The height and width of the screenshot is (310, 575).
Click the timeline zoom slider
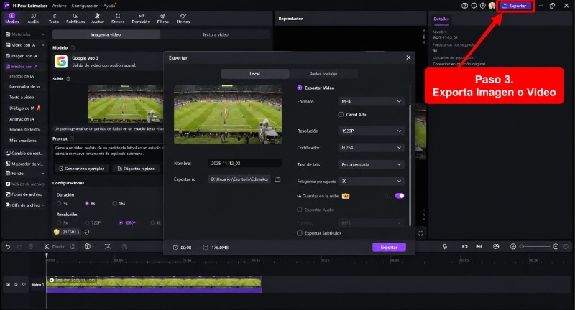(x=535, y=247)
